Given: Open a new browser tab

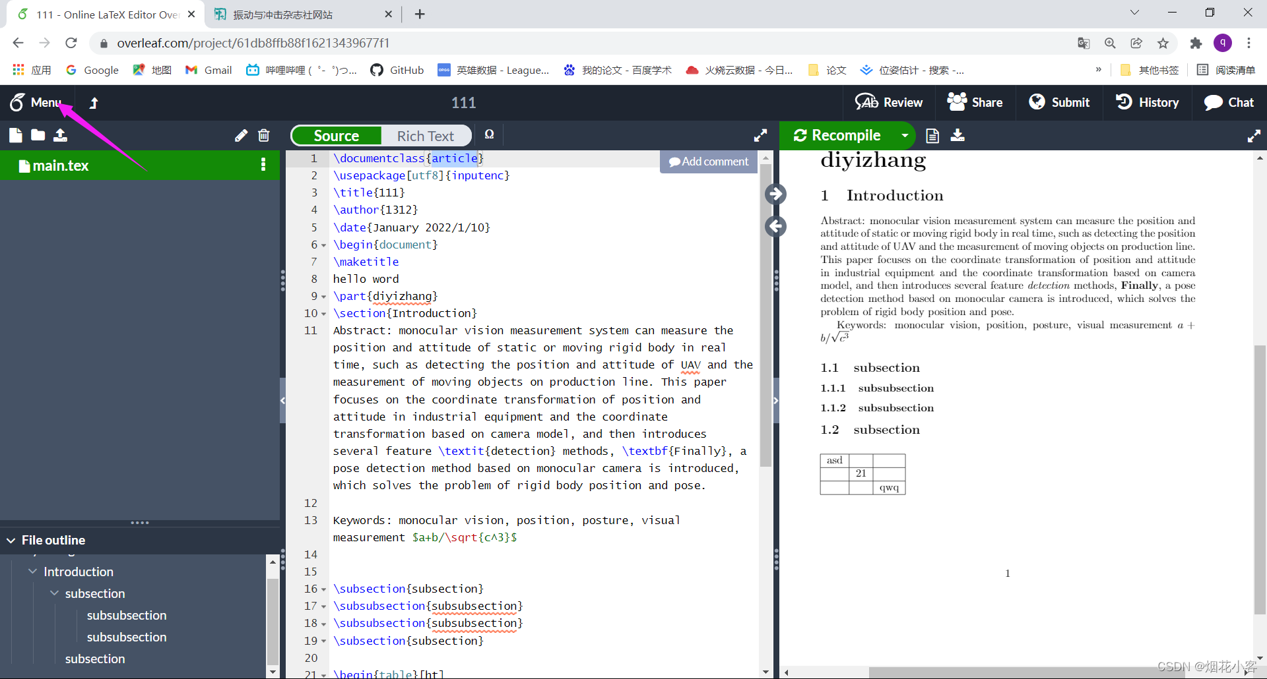Looking at the screenshot, I should [x=420, y=14].
